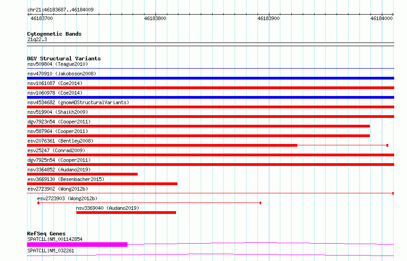Image resolution: width=407 pixels, height=261 pixels.
Task: Click the 46183800 ruler position label
Action: coord(155,18)
